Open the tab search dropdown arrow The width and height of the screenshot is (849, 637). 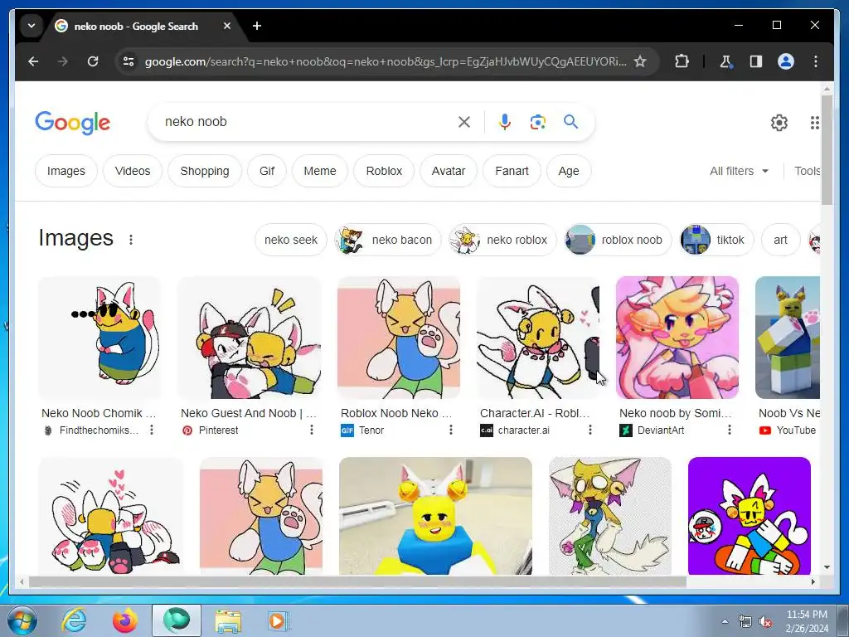[32, 26]
